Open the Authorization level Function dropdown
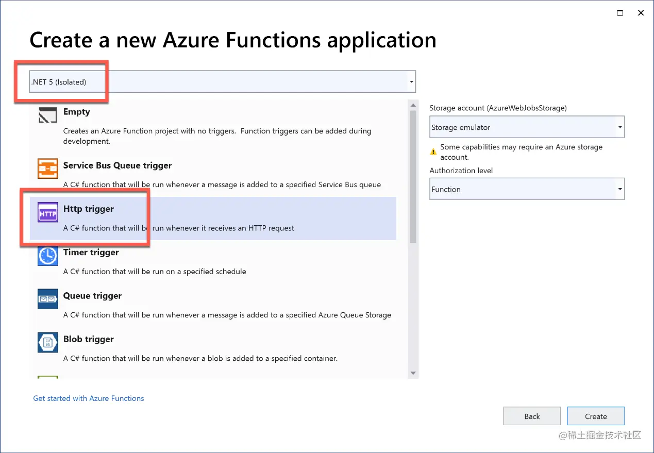The image size is (654, 453). point(620,189)
